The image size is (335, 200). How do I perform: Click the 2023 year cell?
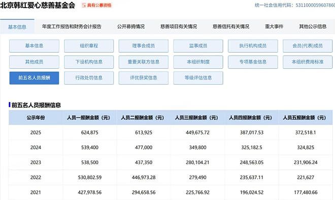pyautogui.click(x=36, y=162)
